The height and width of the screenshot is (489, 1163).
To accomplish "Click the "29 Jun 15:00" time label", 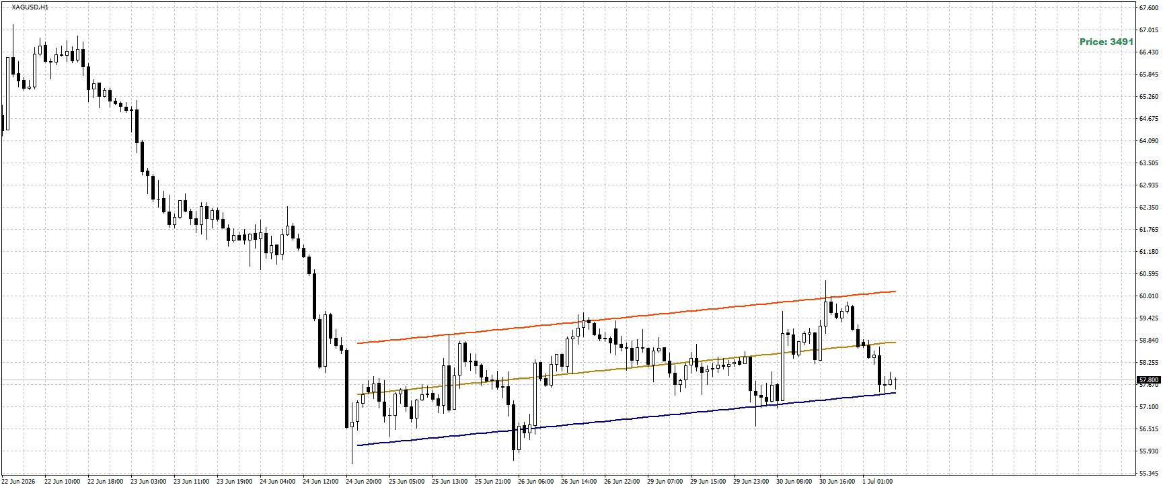I will [x=707, y=481].
